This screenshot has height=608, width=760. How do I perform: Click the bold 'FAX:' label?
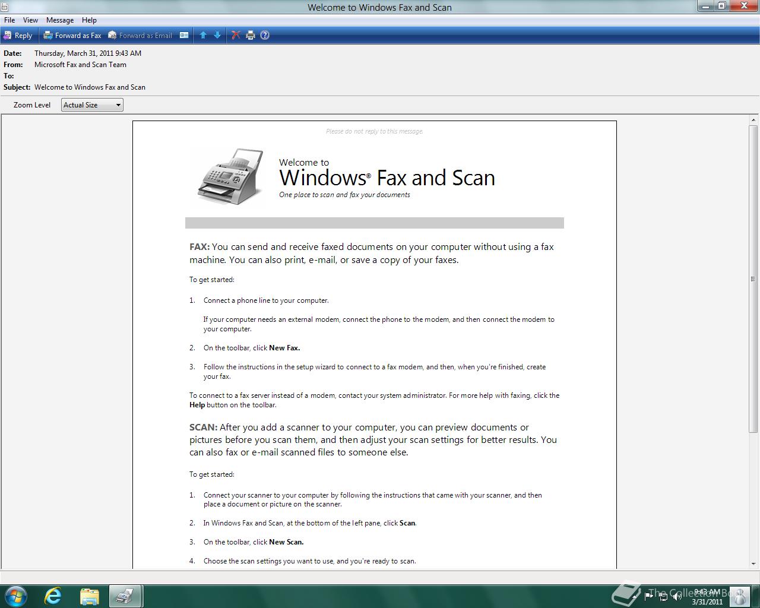click(x=199, y=247)
